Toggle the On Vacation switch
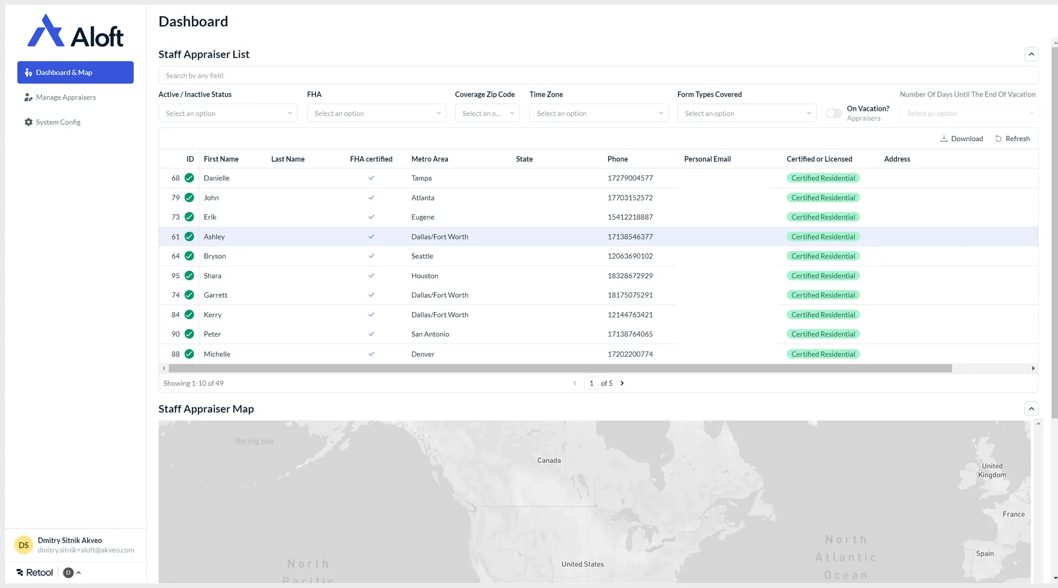Viewport: 1058px width, 588px height. point(834,113)
